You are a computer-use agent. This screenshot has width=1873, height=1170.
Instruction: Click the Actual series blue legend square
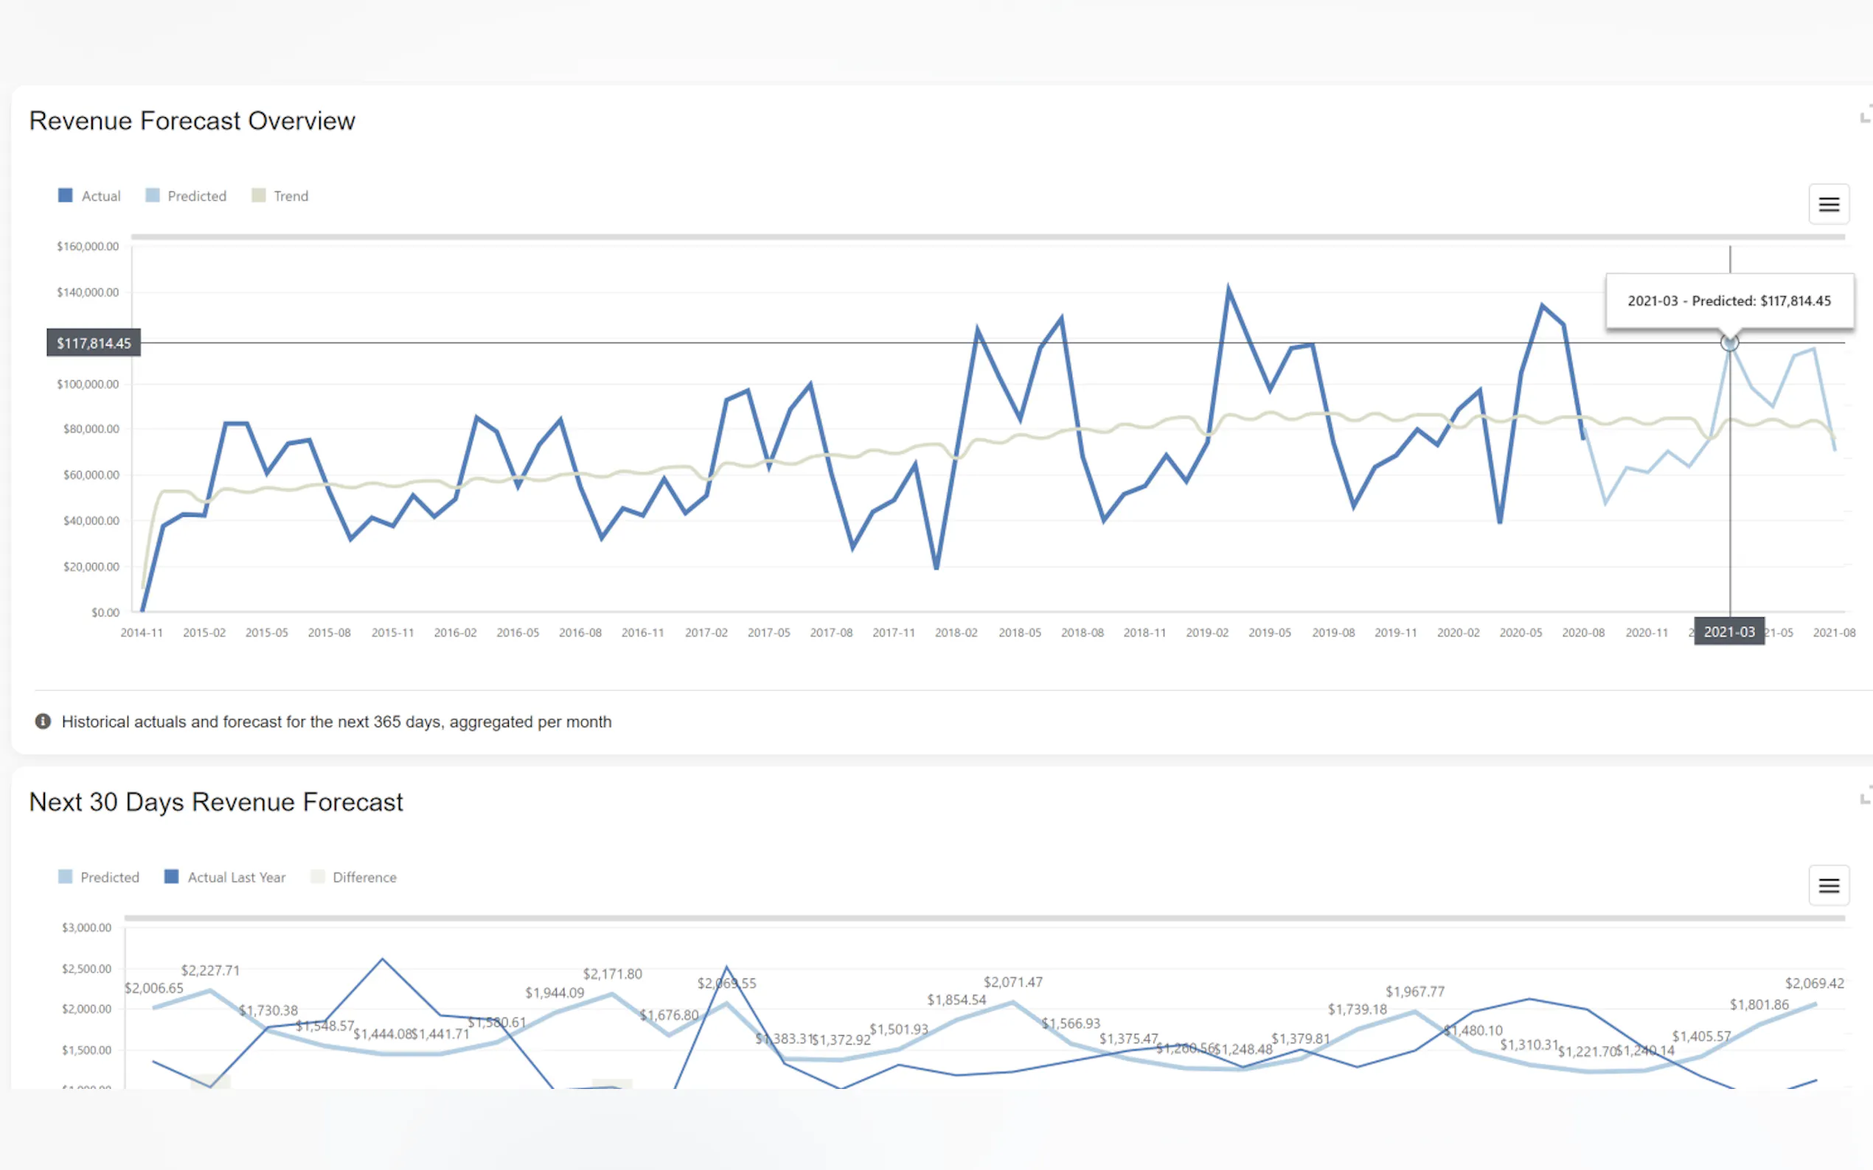(x=65, y=196)
